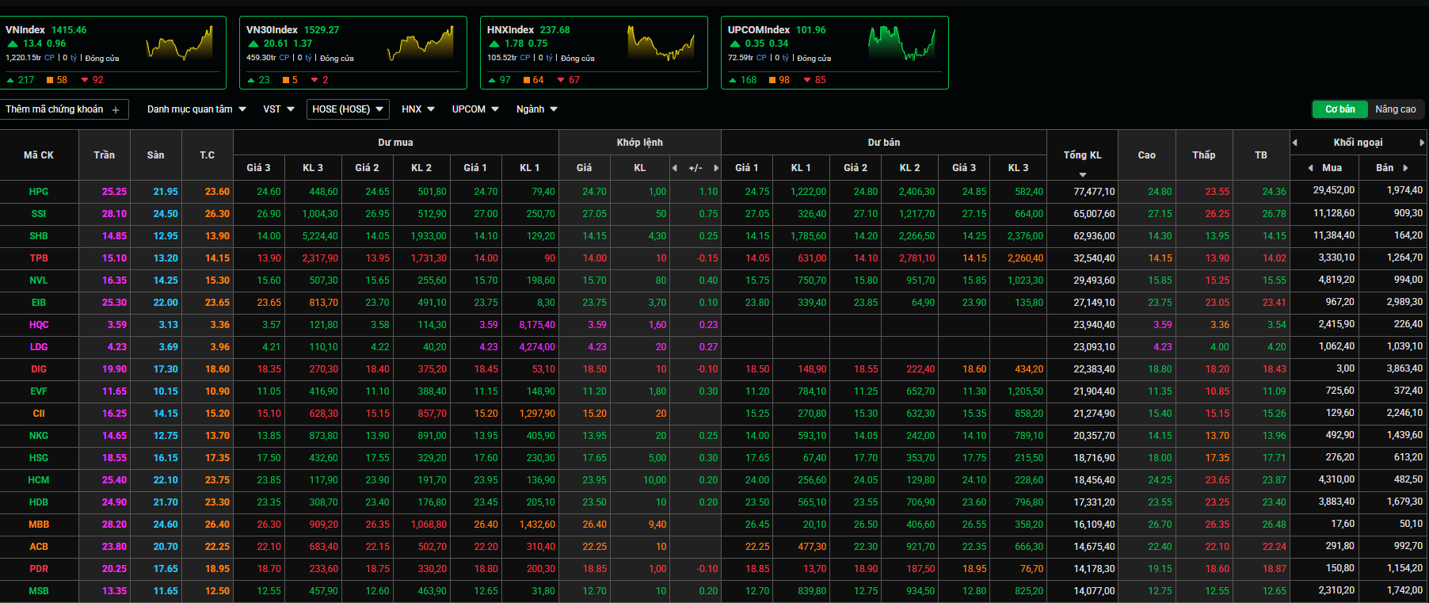This screenshot has width=1429, height=603.
Task: Open the ACB stock symbol
Action: pos(39,547)
